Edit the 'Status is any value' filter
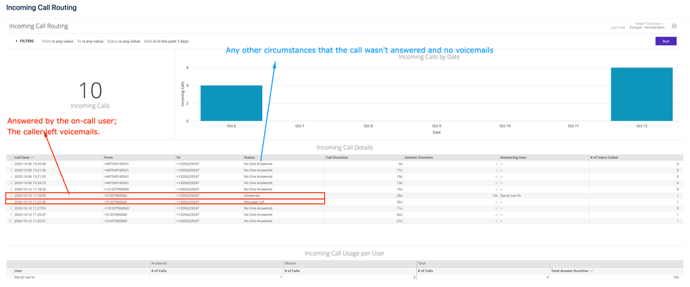The height and width of the screenshot is (287, 690). click(x=123, y=41)
